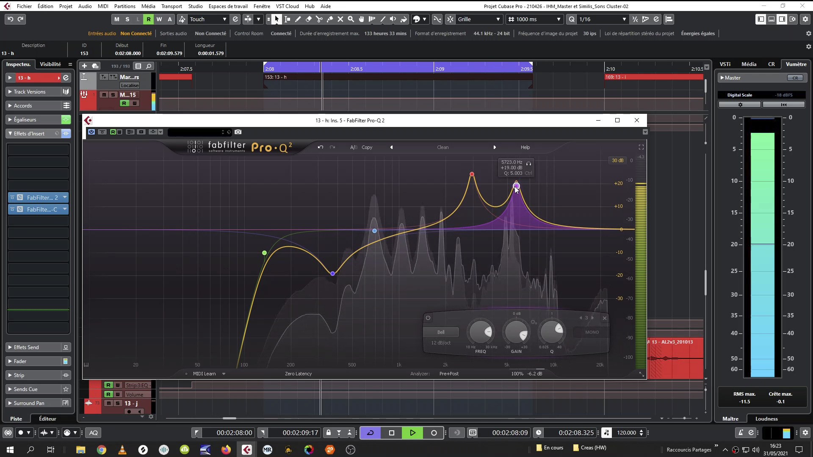The image size is (813, 457).
Task: Switch to the Média tab
Action: point(749,64)
